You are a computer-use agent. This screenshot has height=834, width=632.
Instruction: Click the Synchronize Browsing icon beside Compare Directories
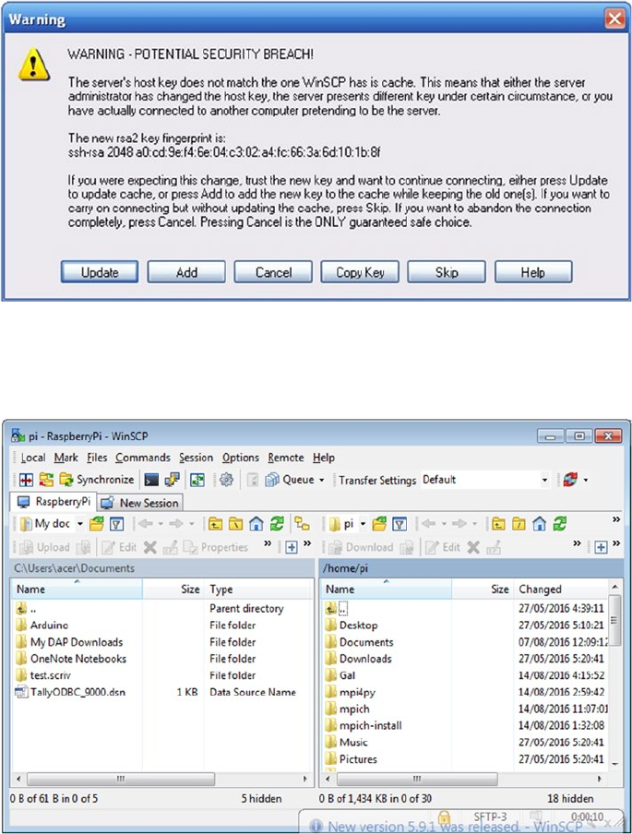pos(46,480)
